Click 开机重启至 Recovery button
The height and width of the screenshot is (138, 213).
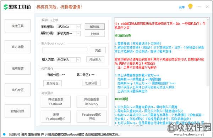tap(92, 102)
